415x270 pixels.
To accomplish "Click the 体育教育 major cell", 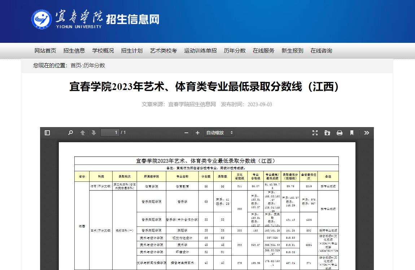I will point(182,186).
